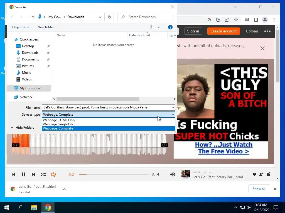This screenshot has width=285, height=213.
Task: Expand the address bar path history dropdown
Action: tap(100, 17)
